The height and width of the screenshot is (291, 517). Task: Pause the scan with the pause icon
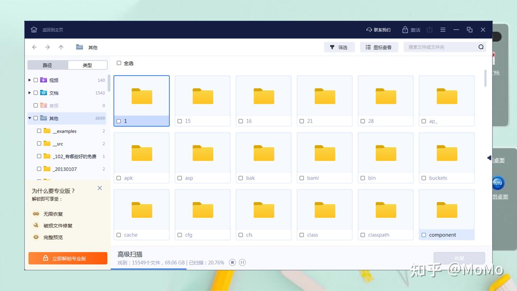[242, 262]
